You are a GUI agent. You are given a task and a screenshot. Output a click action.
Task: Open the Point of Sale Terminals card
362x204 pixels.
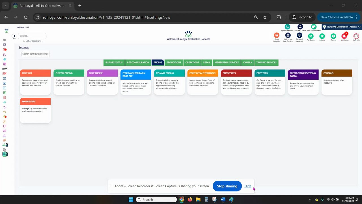click(203, 82)
